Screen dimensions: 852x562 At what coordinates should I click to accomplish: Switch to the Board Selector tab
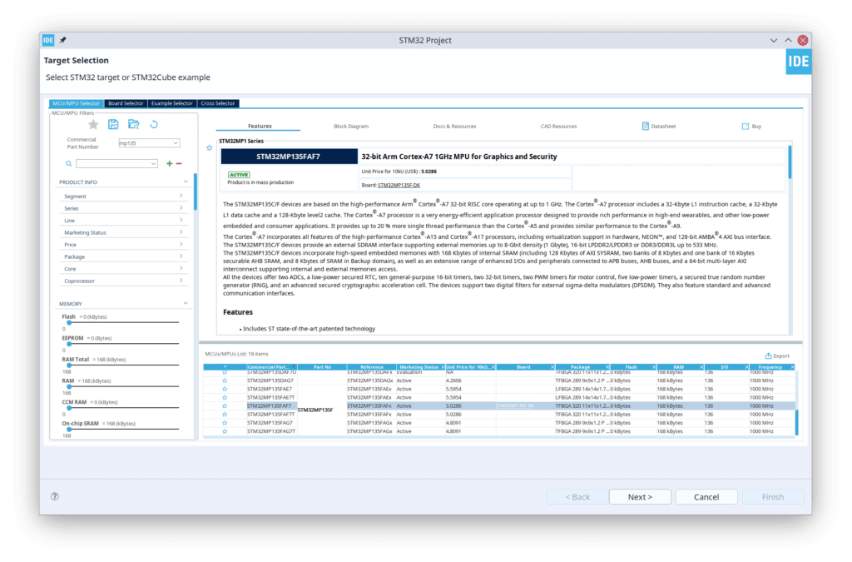(x=126, y=103)
